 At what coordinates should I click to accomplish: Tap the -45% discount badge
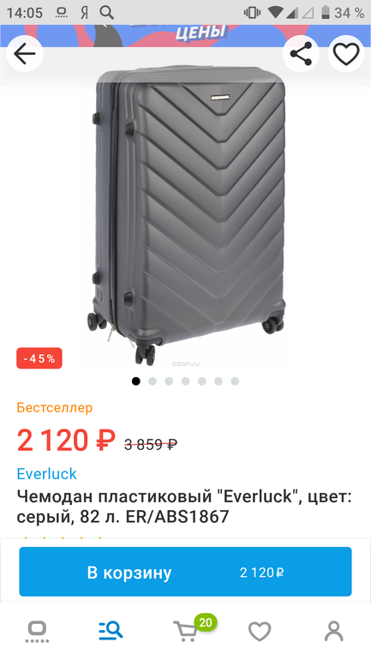(x=39, y=358)
